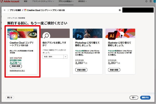
Task: Open the 概要 menu item
Action: [x=26, y=1]
